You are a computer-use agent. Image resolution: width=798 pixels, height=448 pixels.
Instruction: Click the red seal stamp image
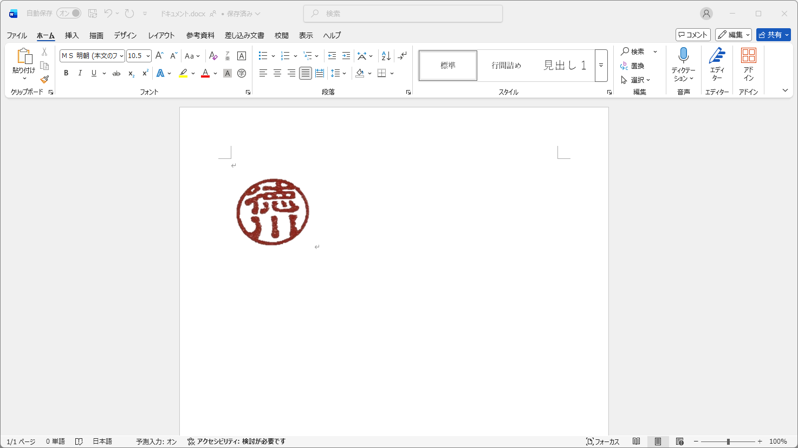273,212
